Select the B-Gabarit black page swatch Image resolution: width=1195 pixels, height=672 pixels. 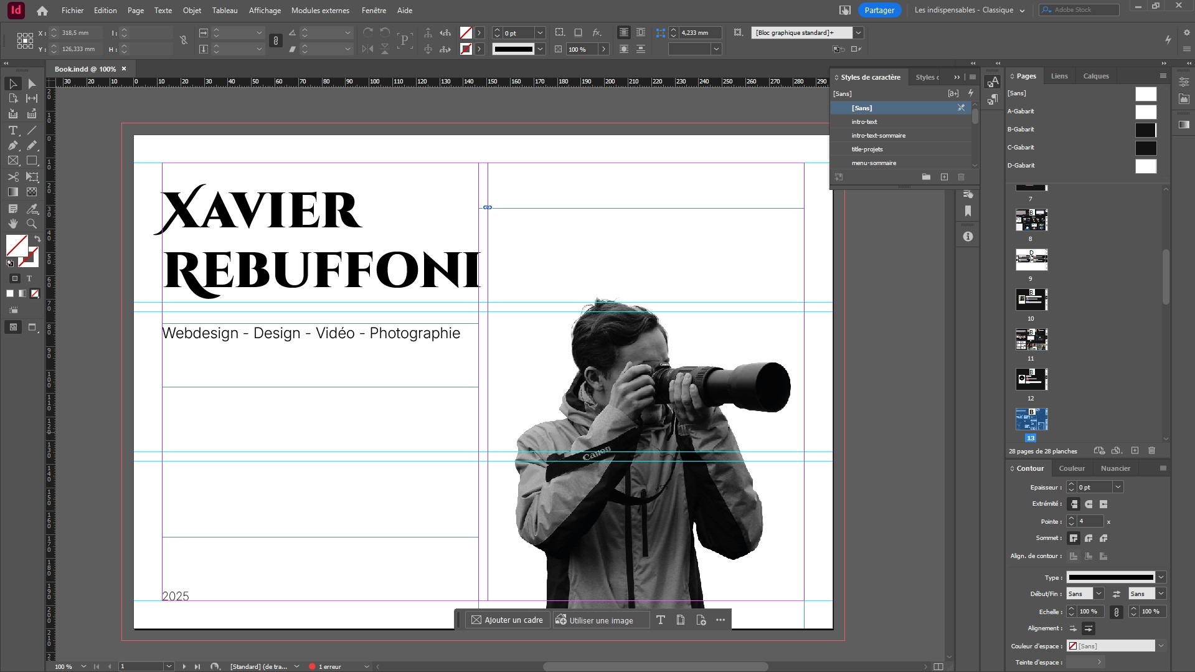coord(1146,130)
